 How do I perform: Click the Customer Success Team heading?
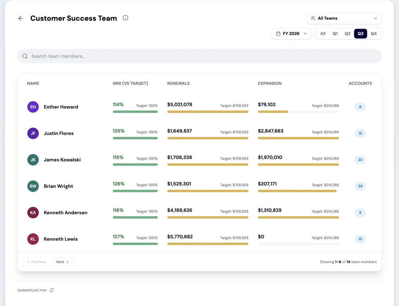pos(74,18)
